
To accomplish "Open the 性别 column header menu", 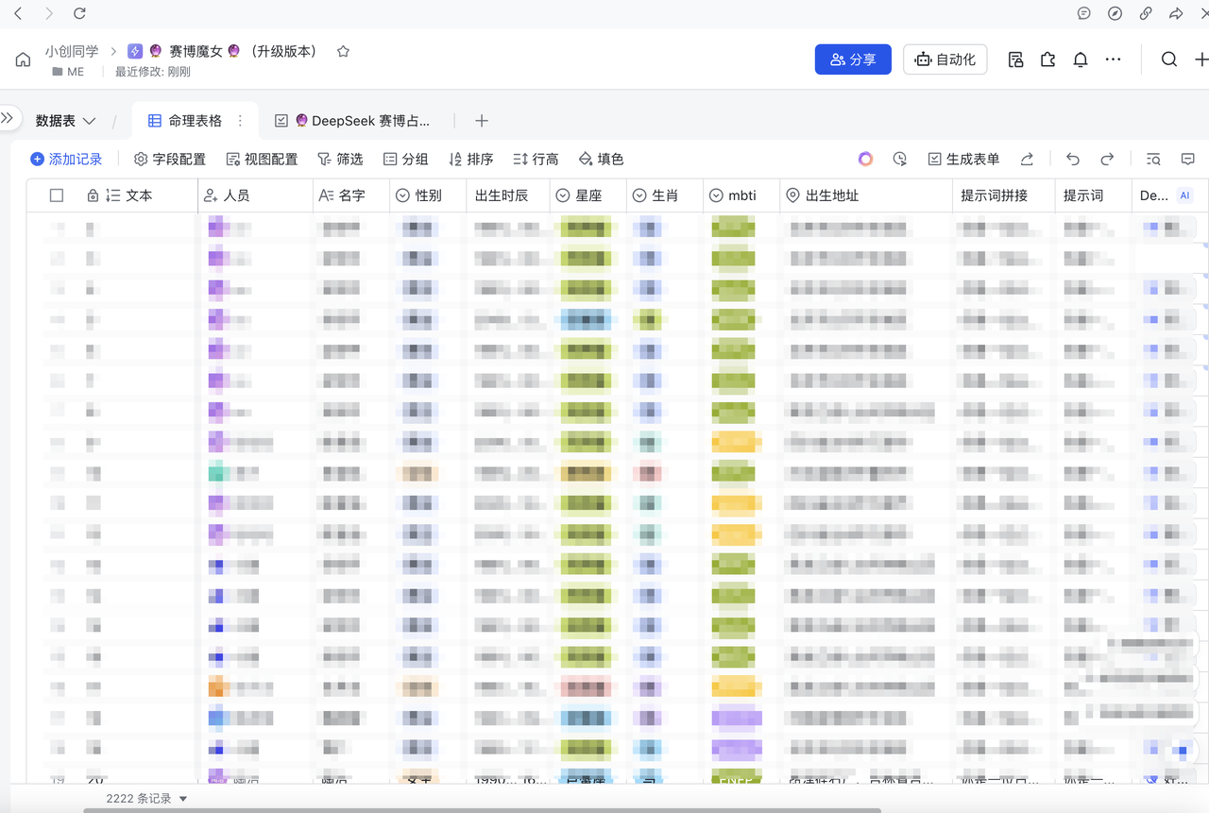I will [x=428, y=195].
